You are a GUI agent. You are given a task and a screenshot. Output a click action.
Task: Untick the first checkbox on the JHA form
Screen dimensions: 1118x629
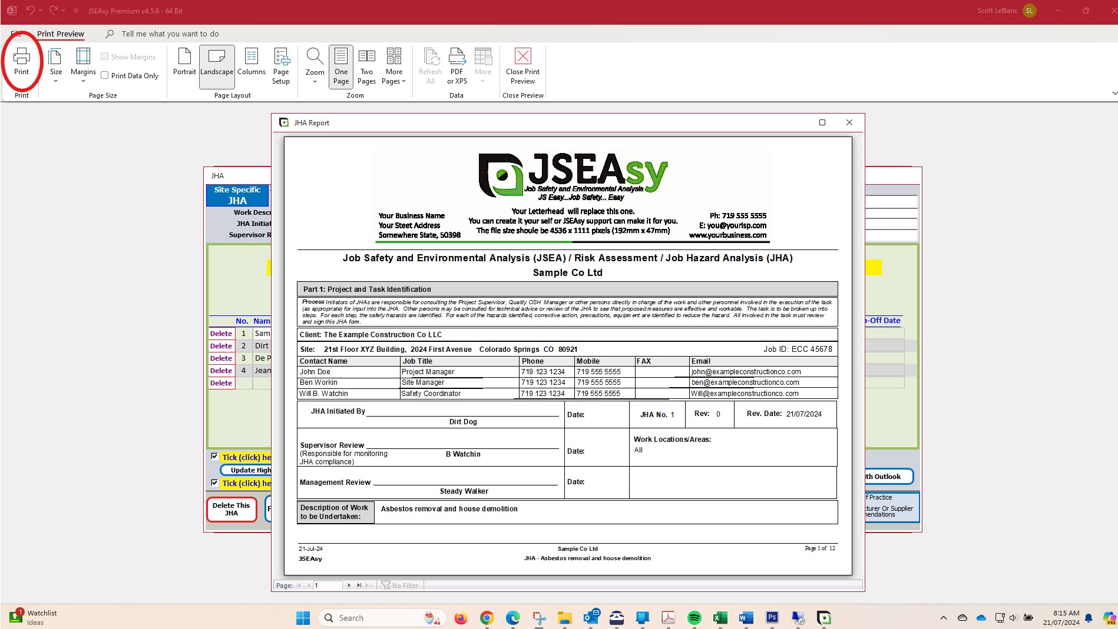214,457
